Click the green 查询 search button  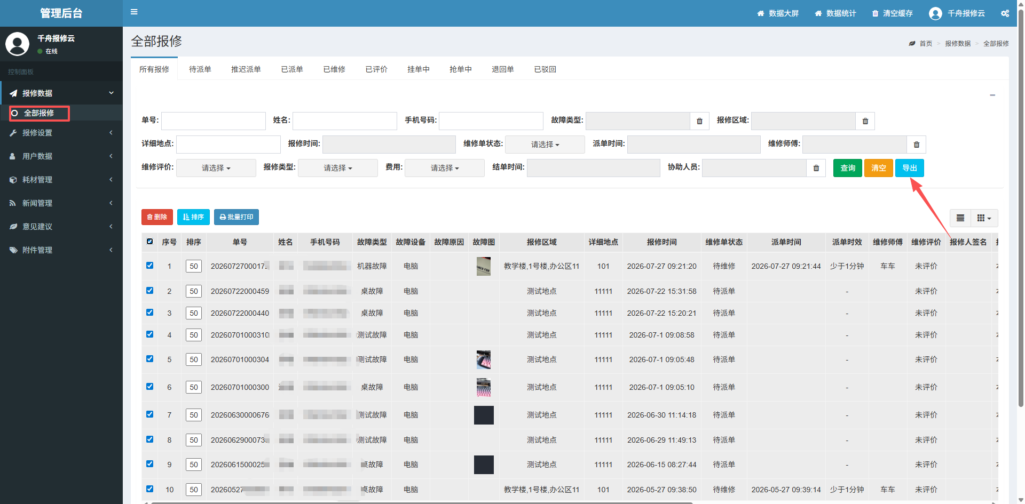tap(847, 168)
